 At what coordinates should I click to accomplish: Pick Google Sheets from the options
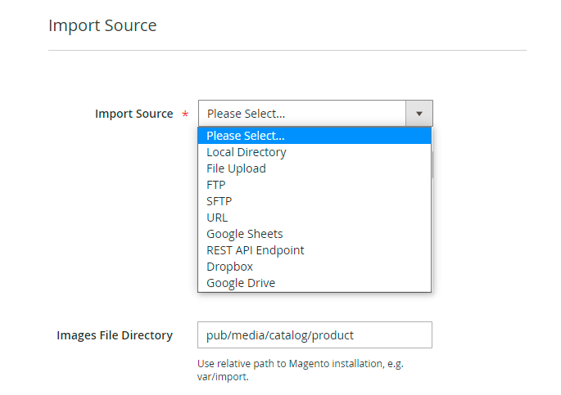tap(245, 234)
